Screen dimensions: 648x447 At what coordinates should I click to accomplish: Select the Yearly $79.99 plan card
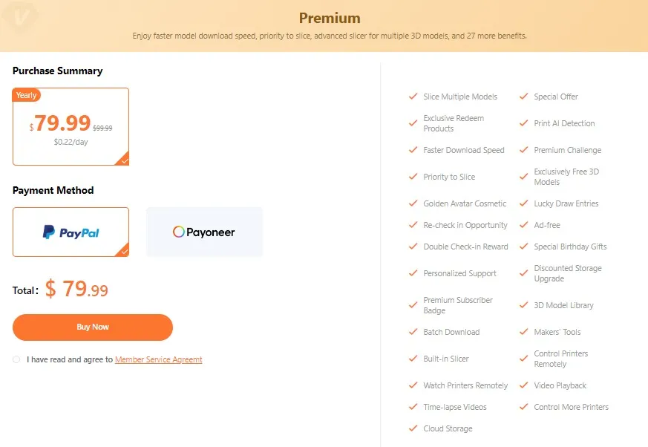[x=71, y=126]
